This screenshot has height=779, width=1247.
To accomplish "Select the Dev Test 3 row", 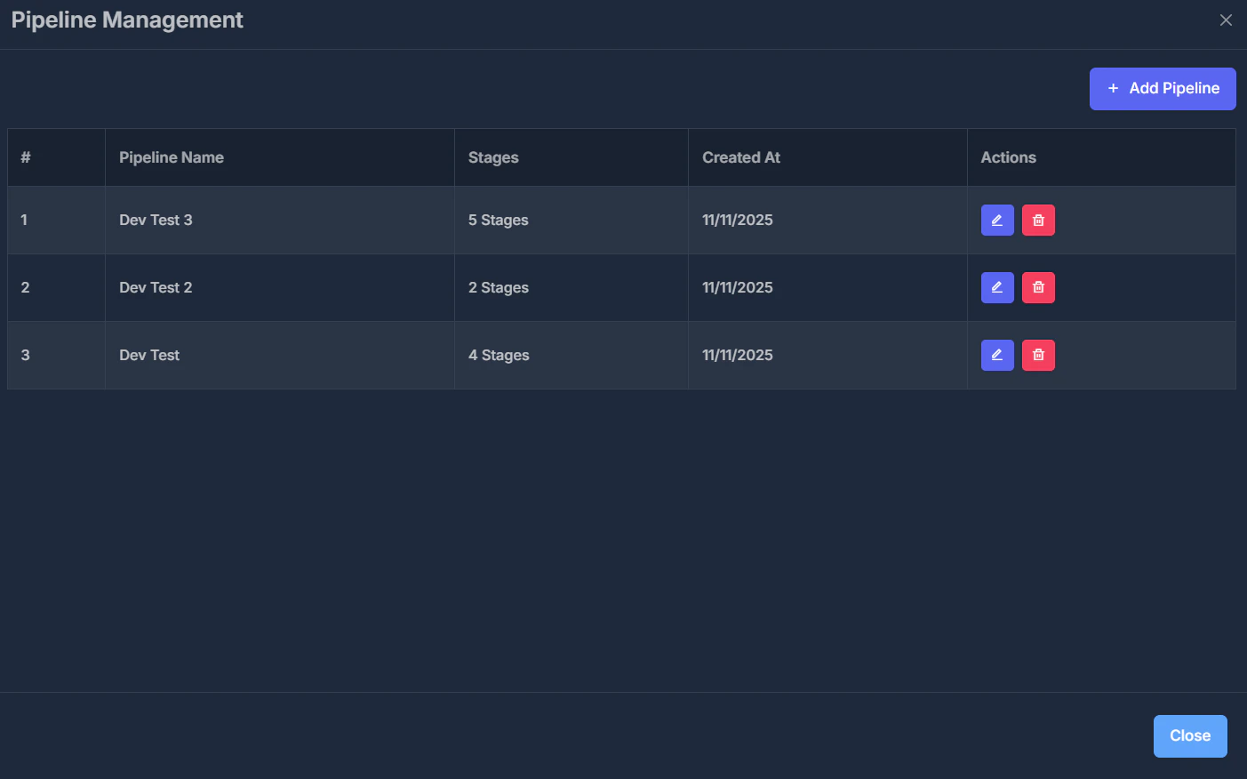I will (356, 220).
